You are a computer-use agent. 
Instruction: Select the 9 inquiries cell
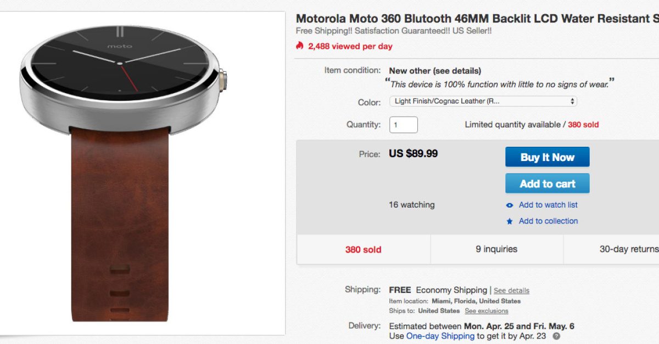click(496, 249)
